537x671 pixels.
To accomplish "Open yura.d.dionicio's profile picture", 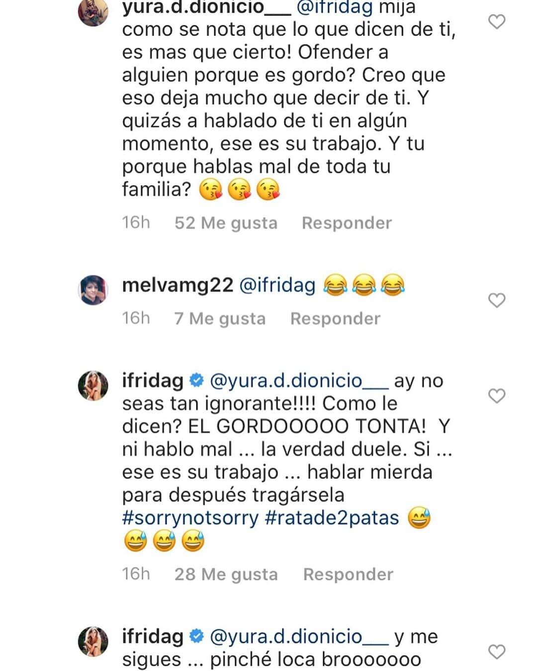I will coord(93,12).
